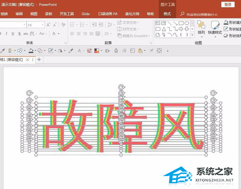Viewport: 241px width, 189px height.
Task: Select the curve shape in the gallery
Action: coord(175,35)
